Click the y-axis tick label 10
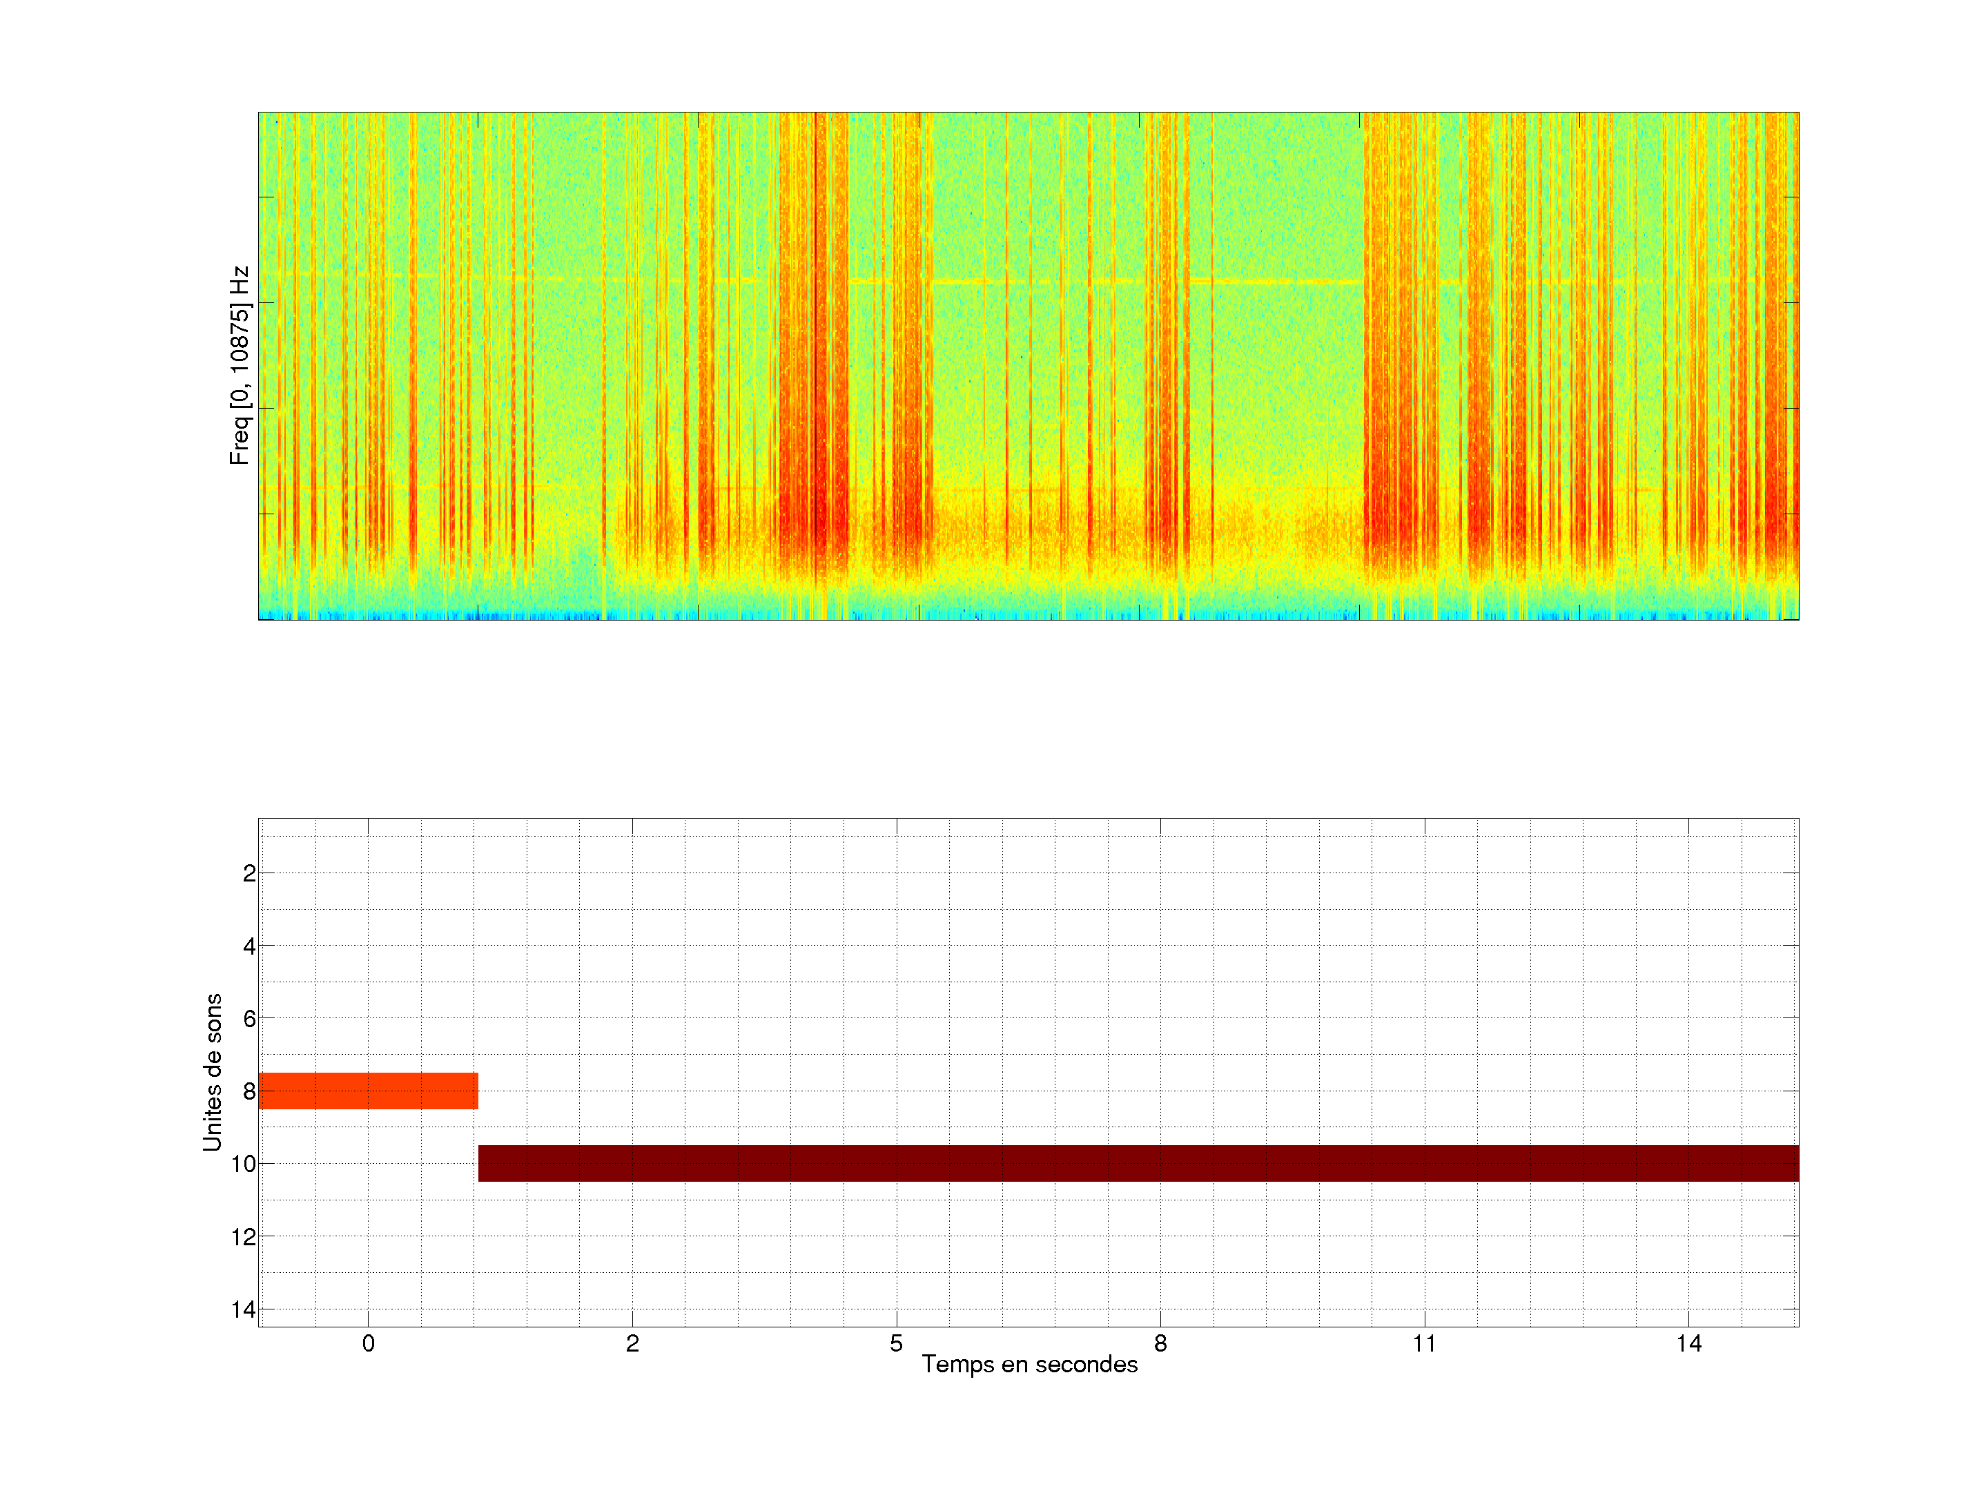 click(243, 1164)
